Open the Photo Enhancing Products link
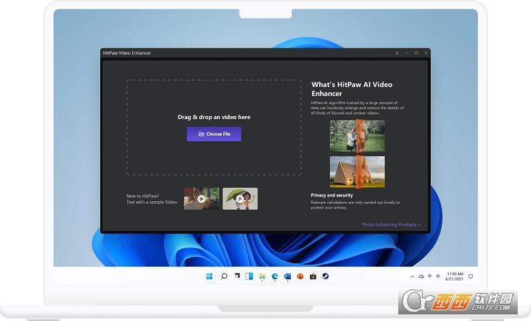 391,224
